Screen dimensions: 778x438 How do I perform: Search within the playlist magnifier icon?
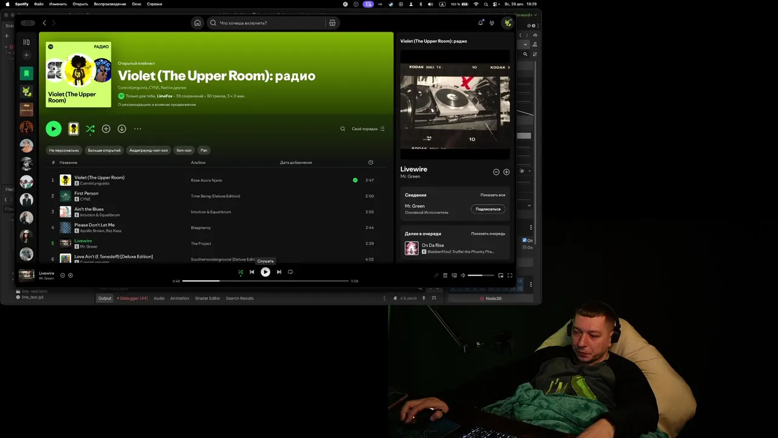[x=343, y=129]
